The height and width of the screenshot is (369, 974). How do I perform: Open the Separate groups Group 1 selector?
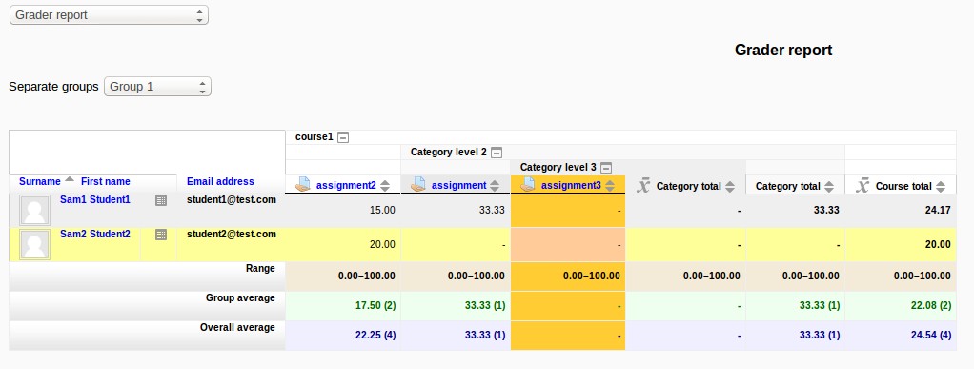158,87
